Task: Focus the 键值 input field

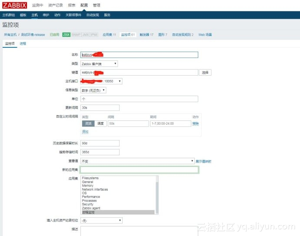Action: click(139, 73)
